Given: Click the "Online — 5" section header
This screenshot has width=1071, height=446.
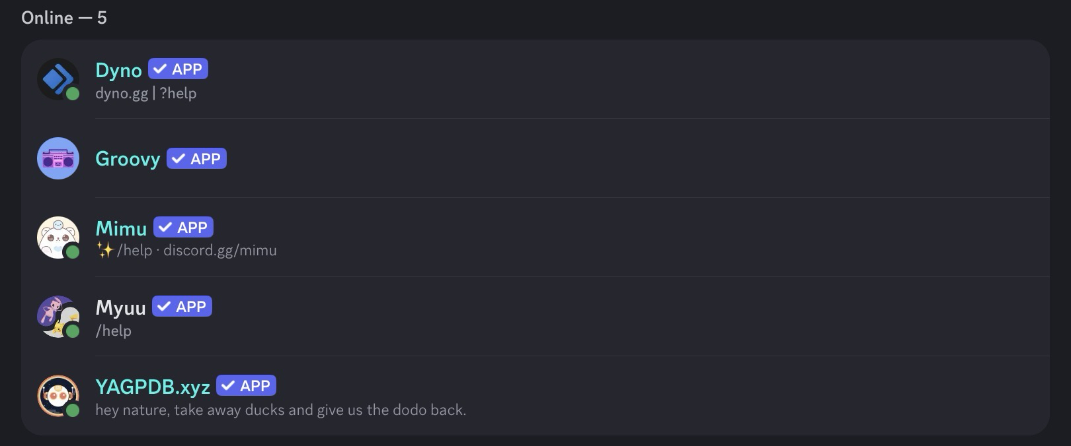Looking at the screenshot, I should pos(63,18).
